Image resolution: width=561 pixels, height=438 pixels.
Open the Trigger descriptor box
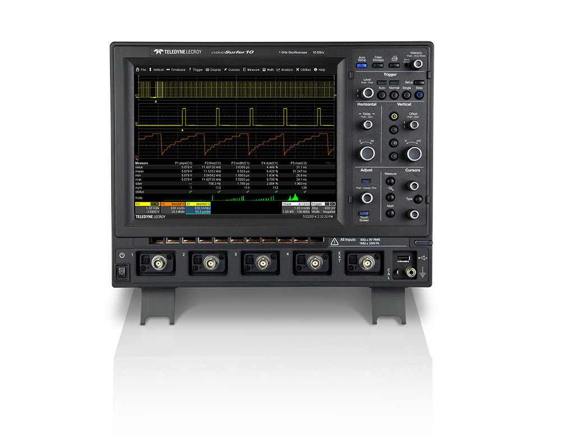click(324, 208)
